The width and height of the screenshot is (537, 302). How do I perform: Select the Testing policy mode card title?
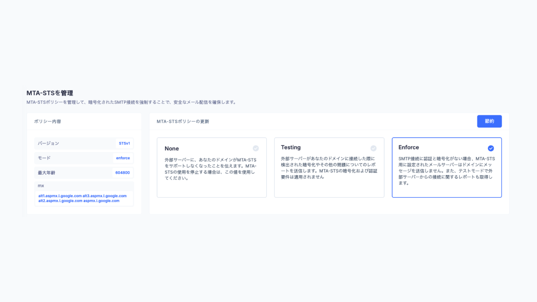pos(290,147)
